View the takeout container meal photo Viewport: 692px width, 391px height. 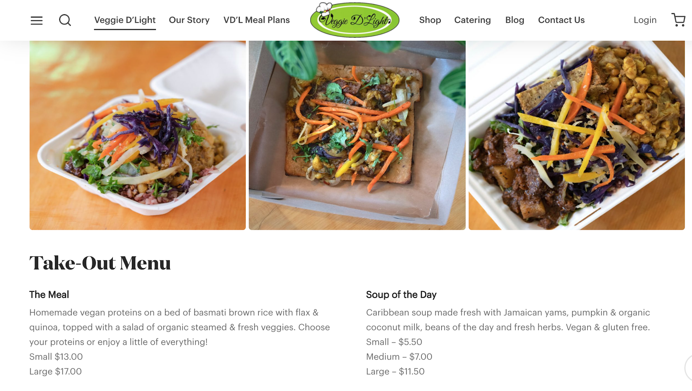pyautogui.click(x=138, y=135)
